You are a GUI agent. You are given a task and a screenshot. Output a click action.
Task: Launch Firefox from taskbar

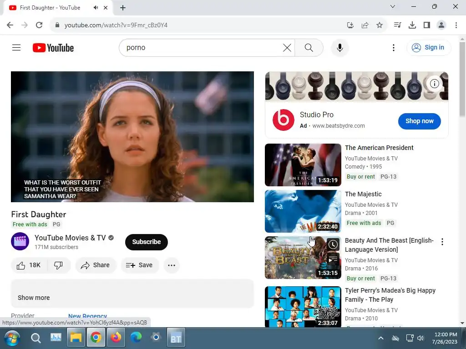116,338
